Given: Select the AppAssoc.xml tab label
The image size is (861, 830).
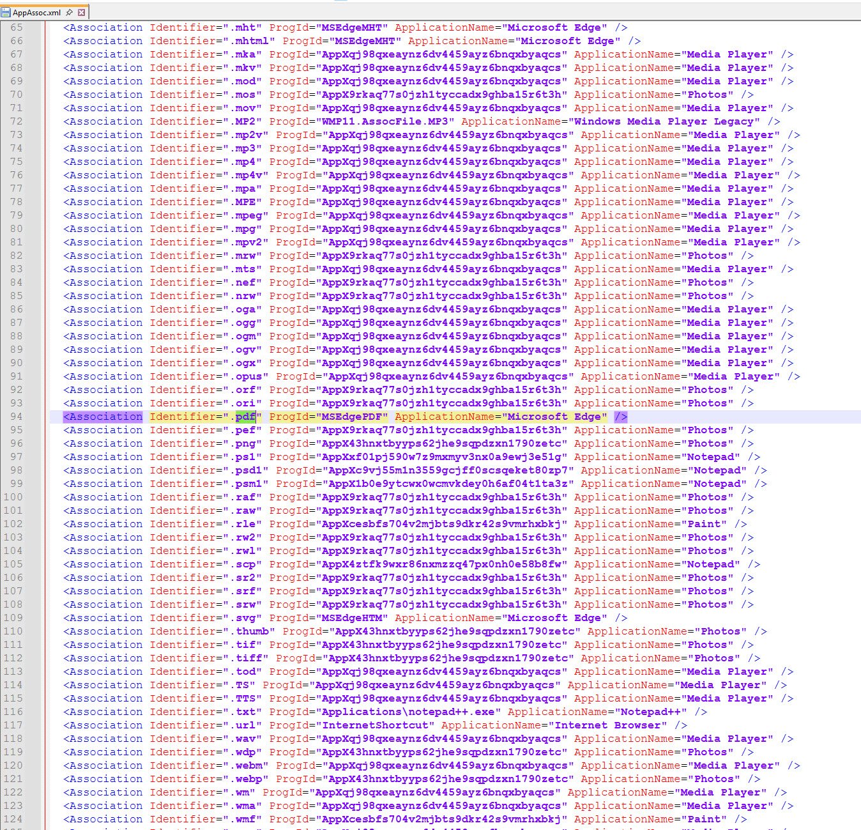Looking at the screenshot, I should coord(36,12).
